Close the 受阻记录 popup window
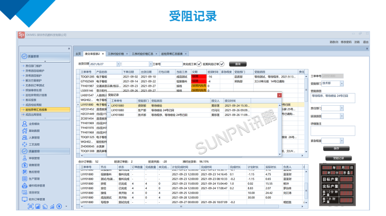Viewport: 386px width, 216px height. point(279,95)
